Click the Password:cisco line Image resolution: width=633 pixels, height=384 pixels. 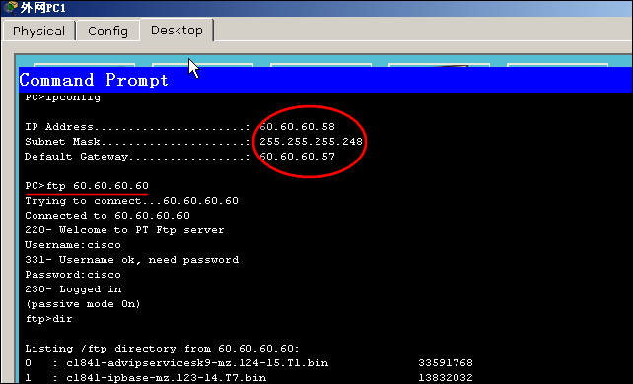pos(73,275)
